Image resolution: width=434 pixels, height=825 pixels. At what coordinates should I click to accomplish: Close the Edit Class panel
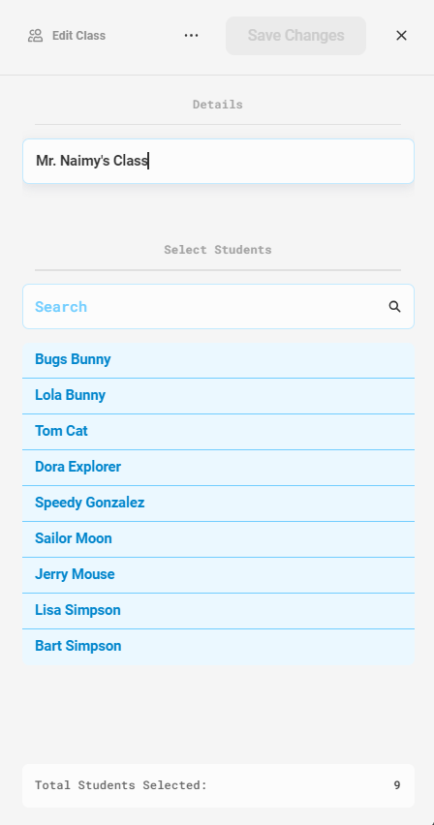click(401, 35)
